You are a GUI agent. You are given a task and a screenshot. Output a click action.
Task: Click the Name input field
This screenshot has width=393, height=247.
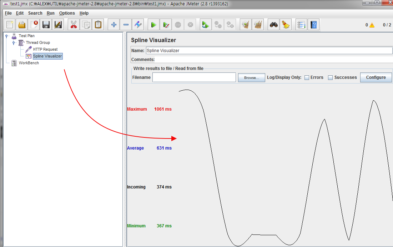pyautogui.click(x=269, y=51)
